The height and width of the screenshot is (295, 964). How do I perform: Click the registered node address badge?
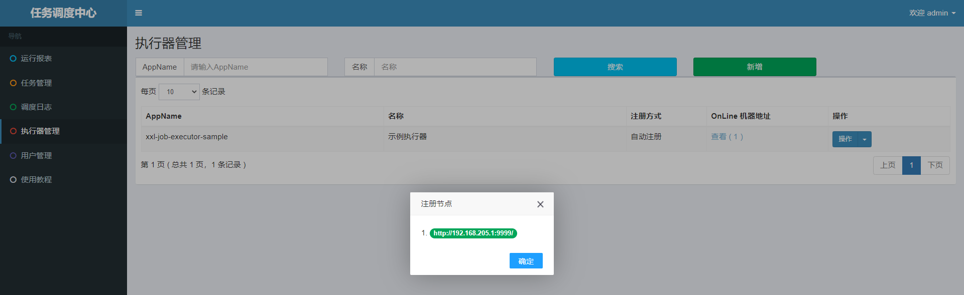(473, 233)
